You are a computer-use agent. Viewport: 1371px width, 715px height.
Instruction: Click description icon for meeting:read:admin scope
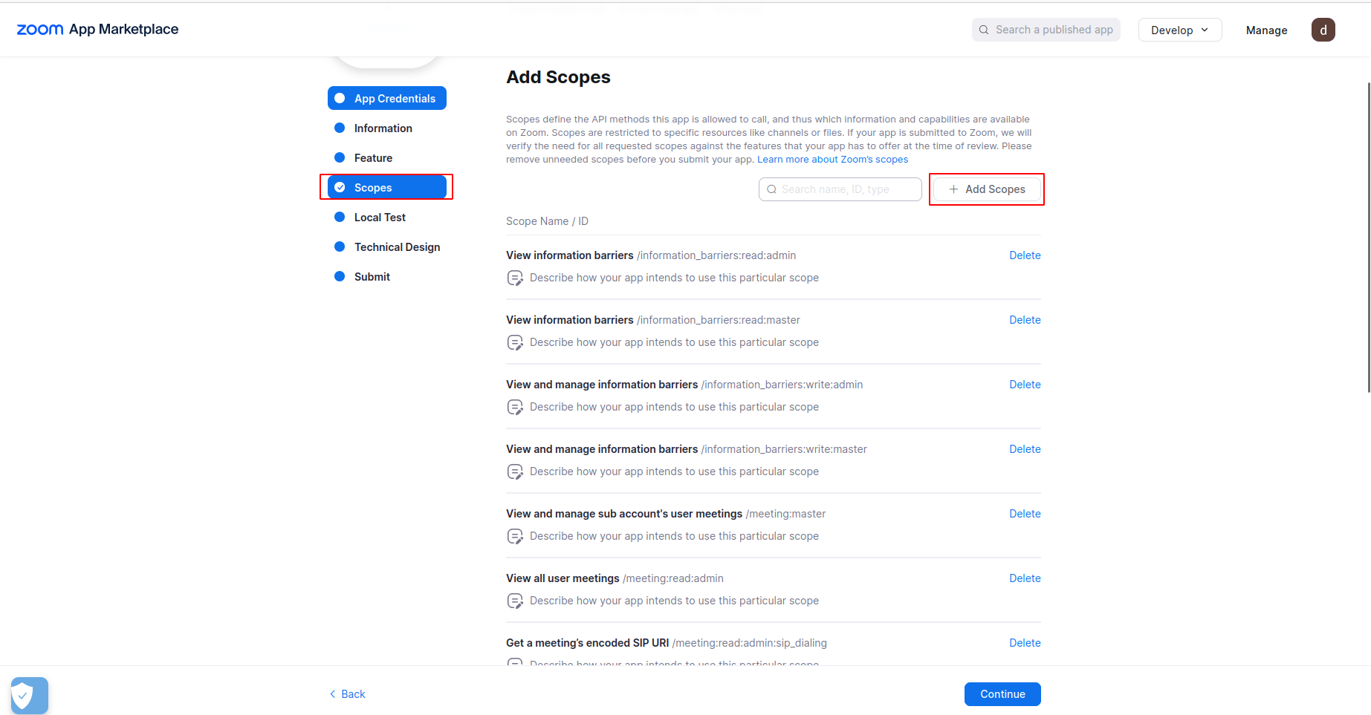coord(515,601)
